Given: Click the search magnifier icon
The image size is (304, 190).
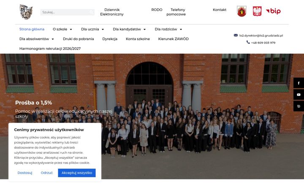Looking at the screenshot, I should 91,12.
